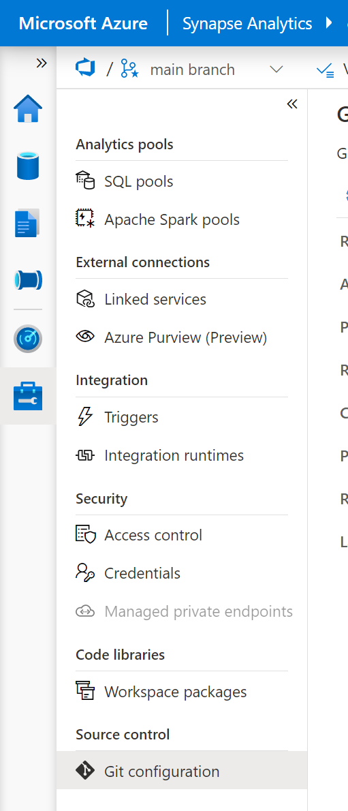This screenshot has height=811, width=348.
Task: Open the Data hub cylinder icon
Action: [28, 166]
